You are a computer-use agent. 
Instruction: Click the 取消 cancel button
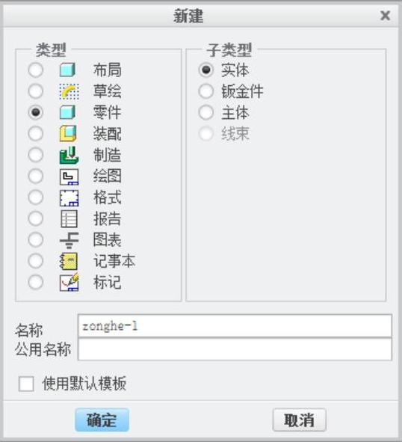click(x=300, y=420)
